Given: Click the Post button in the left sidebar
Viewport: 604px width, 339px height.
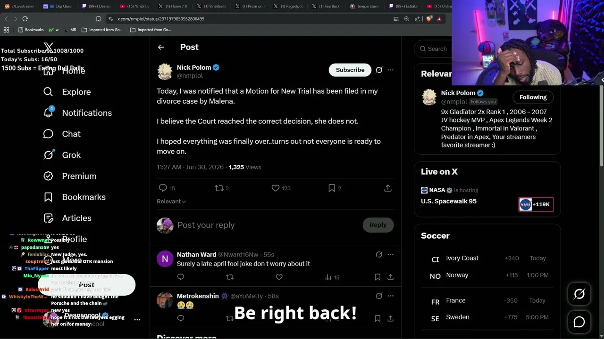Looking at the screenshot, I should 87,285.
